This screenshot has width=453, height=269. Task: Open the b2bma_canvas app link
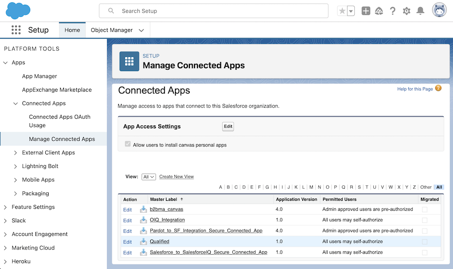click(x=166, y=209)
